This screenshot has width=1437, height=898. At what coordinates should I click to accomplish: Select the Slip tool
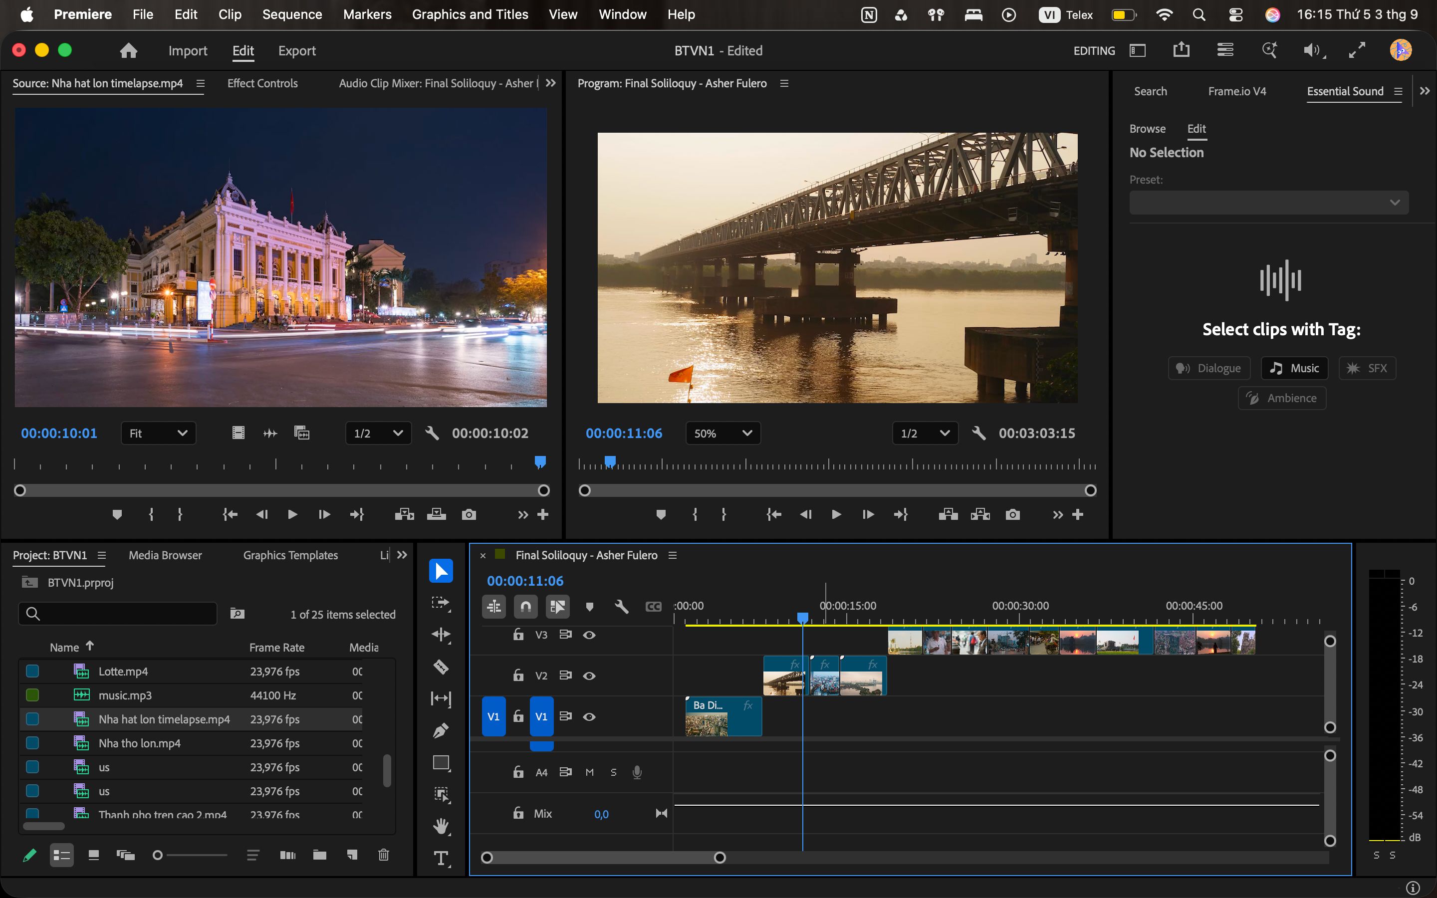[441, 698]
